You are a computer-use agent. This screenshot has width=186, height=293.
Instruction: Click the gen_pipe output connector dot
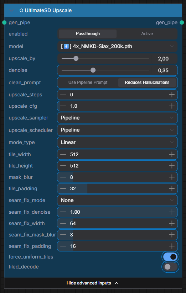182,23
